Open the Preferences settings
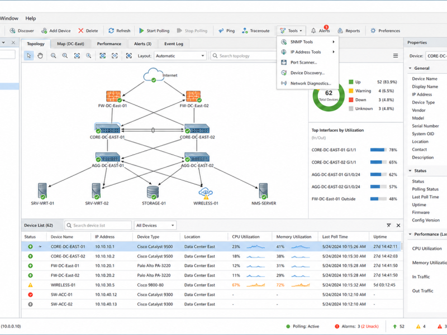This screenshot has height=335, width=447. (385, 31)
